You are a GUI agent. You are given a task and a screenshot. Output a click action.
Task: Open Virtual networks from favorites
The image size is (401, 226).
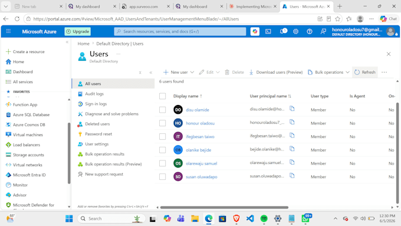click(x=27, y=165)
